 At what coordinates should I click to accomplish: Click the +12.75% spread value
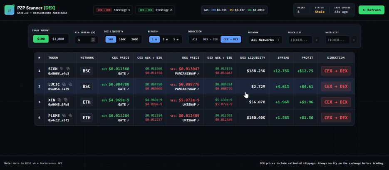pyautogui.click(x=281, y=71)
